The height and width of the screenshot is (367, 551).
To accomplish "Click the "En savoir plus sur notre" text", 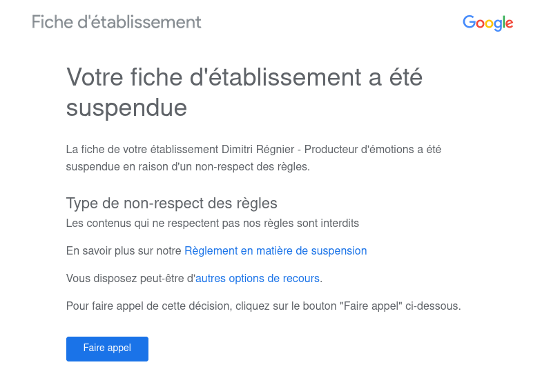I will click(124, 251).
